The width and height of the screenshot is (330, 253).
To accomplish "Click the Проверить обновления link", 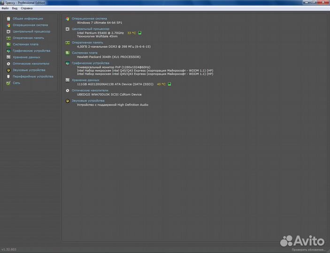I will point(309,250).
